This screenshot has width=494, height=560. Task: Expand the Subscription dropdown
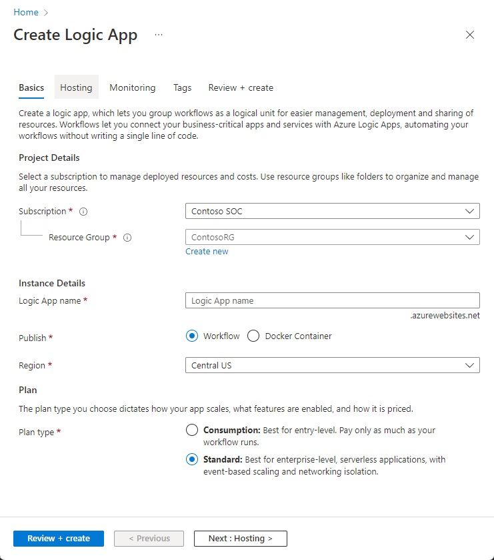coord(333,211)
